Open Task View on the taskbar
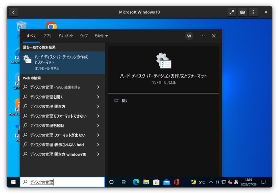 click(124, 182)
